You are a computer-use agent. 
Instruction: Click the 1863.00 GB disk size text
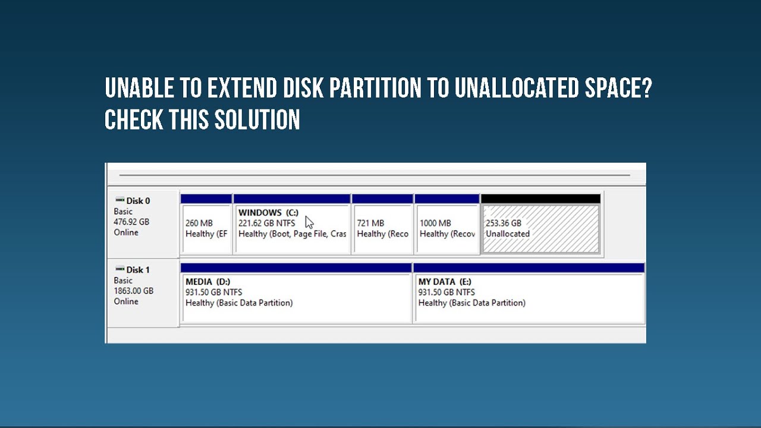[x=134, y=291]
